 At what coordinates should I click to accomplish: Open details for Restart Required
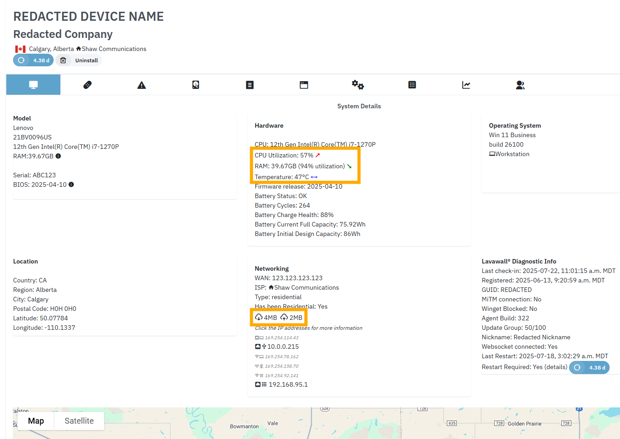[557, 367]
